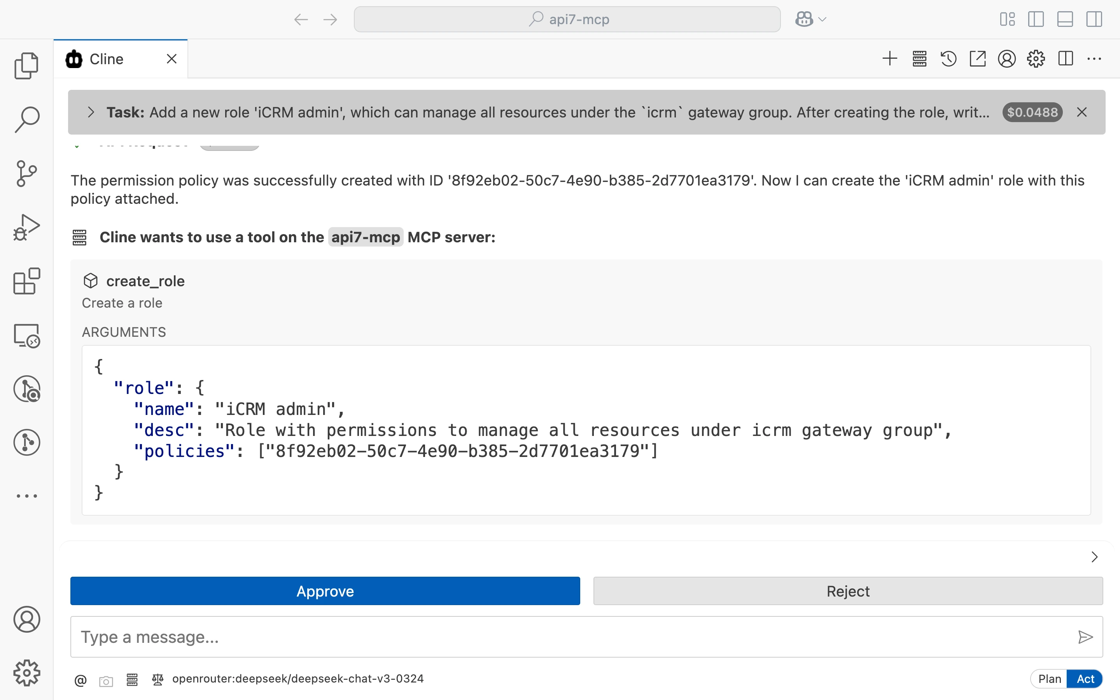Open Source Control view in activity bar
This screenshot has width=1120, height=700.
click(x=26, y=173)
